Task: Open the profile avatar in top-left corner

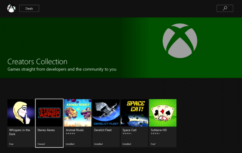Action: [11, 8]
